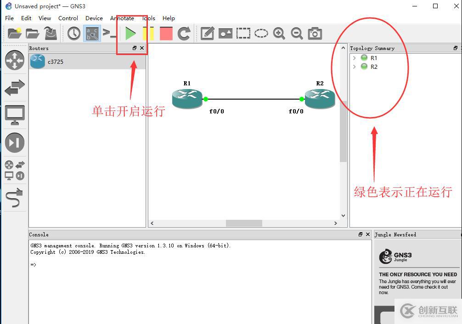The width and height of the screenshot is (462, 324).
Task: Maximize the GNS3 window
Action: 435,6
